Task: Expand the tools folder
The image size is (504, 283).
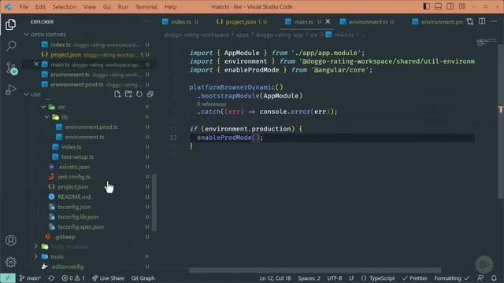Action: pos(35,257)
